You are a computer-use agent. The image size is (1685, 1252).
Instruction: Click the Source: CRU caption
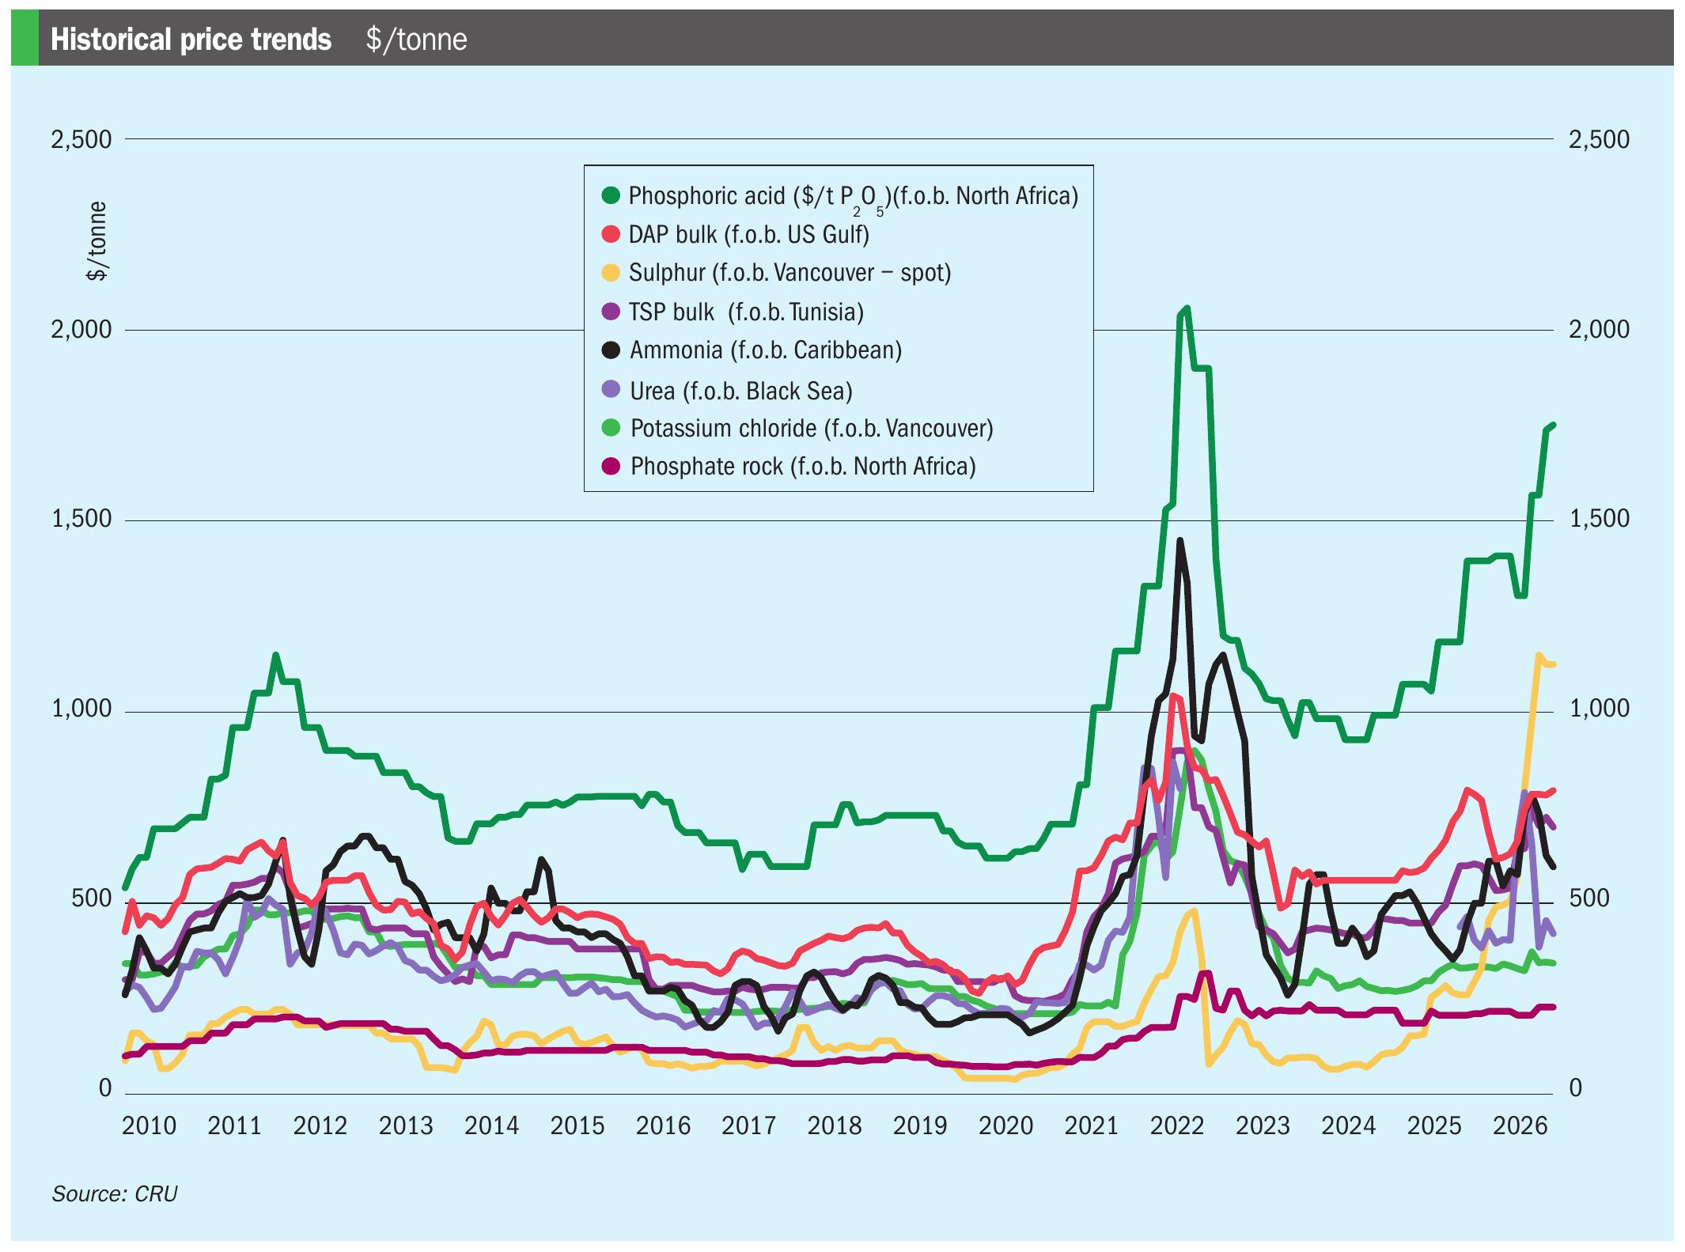[x=115, y=1193]
